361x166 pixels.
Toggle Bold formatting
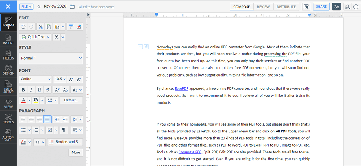23,90
